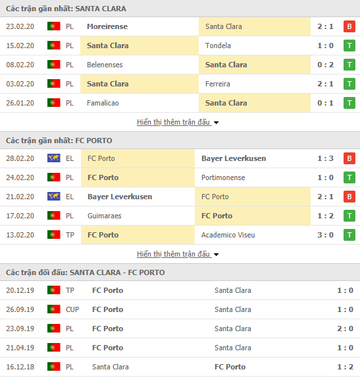
Task: Open Tondela team name
Action: tap(218, 46)
